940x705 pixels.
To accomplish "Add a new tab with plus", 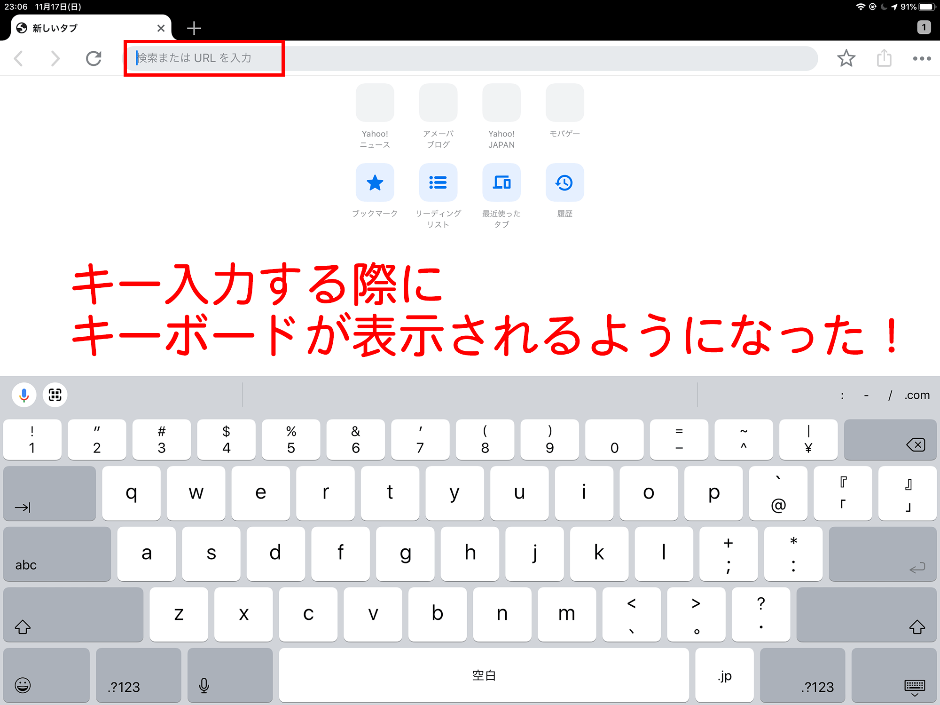I will pyautogui.click(x=194, y=28).
